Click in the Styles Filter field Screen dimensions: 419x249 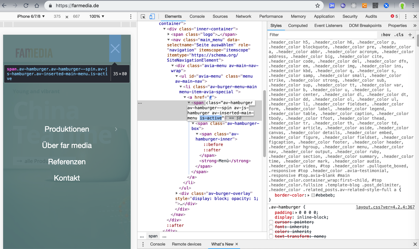pyautogui.click(x=322, y=35)
